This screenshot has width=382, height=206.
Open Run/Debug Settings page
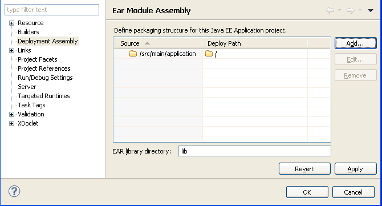45,78
